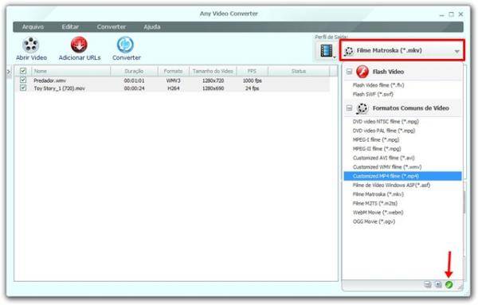Collapse the Formatos Comuns de Video group
The image size is (478, 305).
[x=350, y=108]
